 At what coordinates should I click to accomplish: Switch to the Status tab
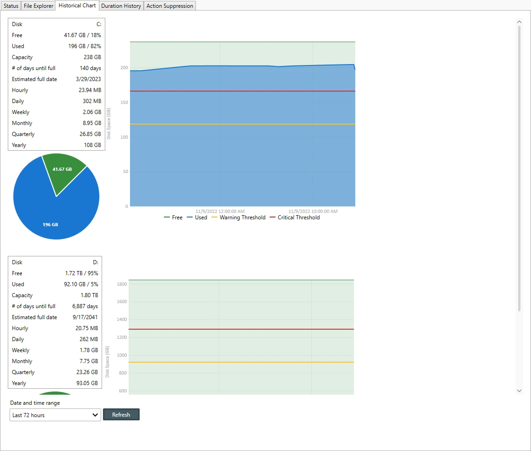click(x=11, y=6)
